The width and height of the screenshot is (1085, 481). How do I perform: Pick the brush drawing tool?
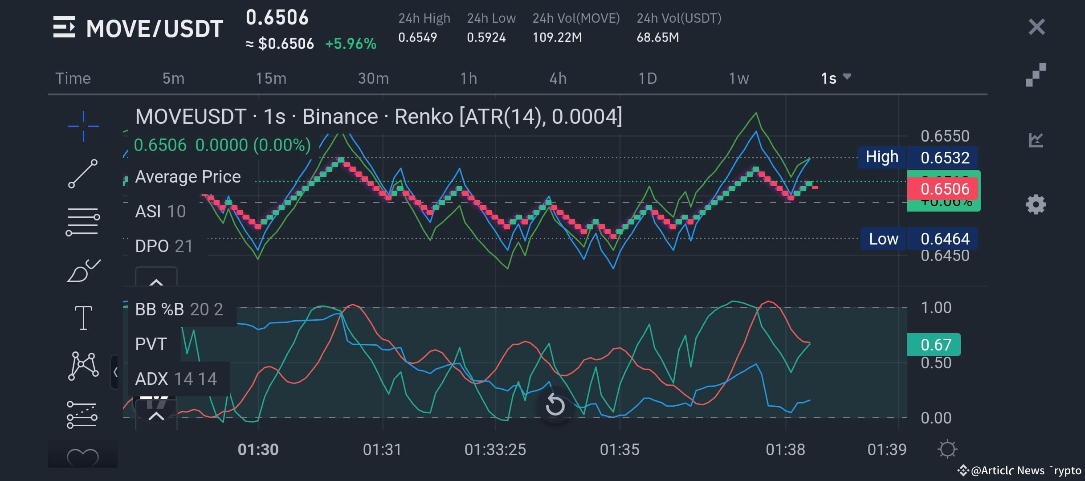[x=83, y=271]
